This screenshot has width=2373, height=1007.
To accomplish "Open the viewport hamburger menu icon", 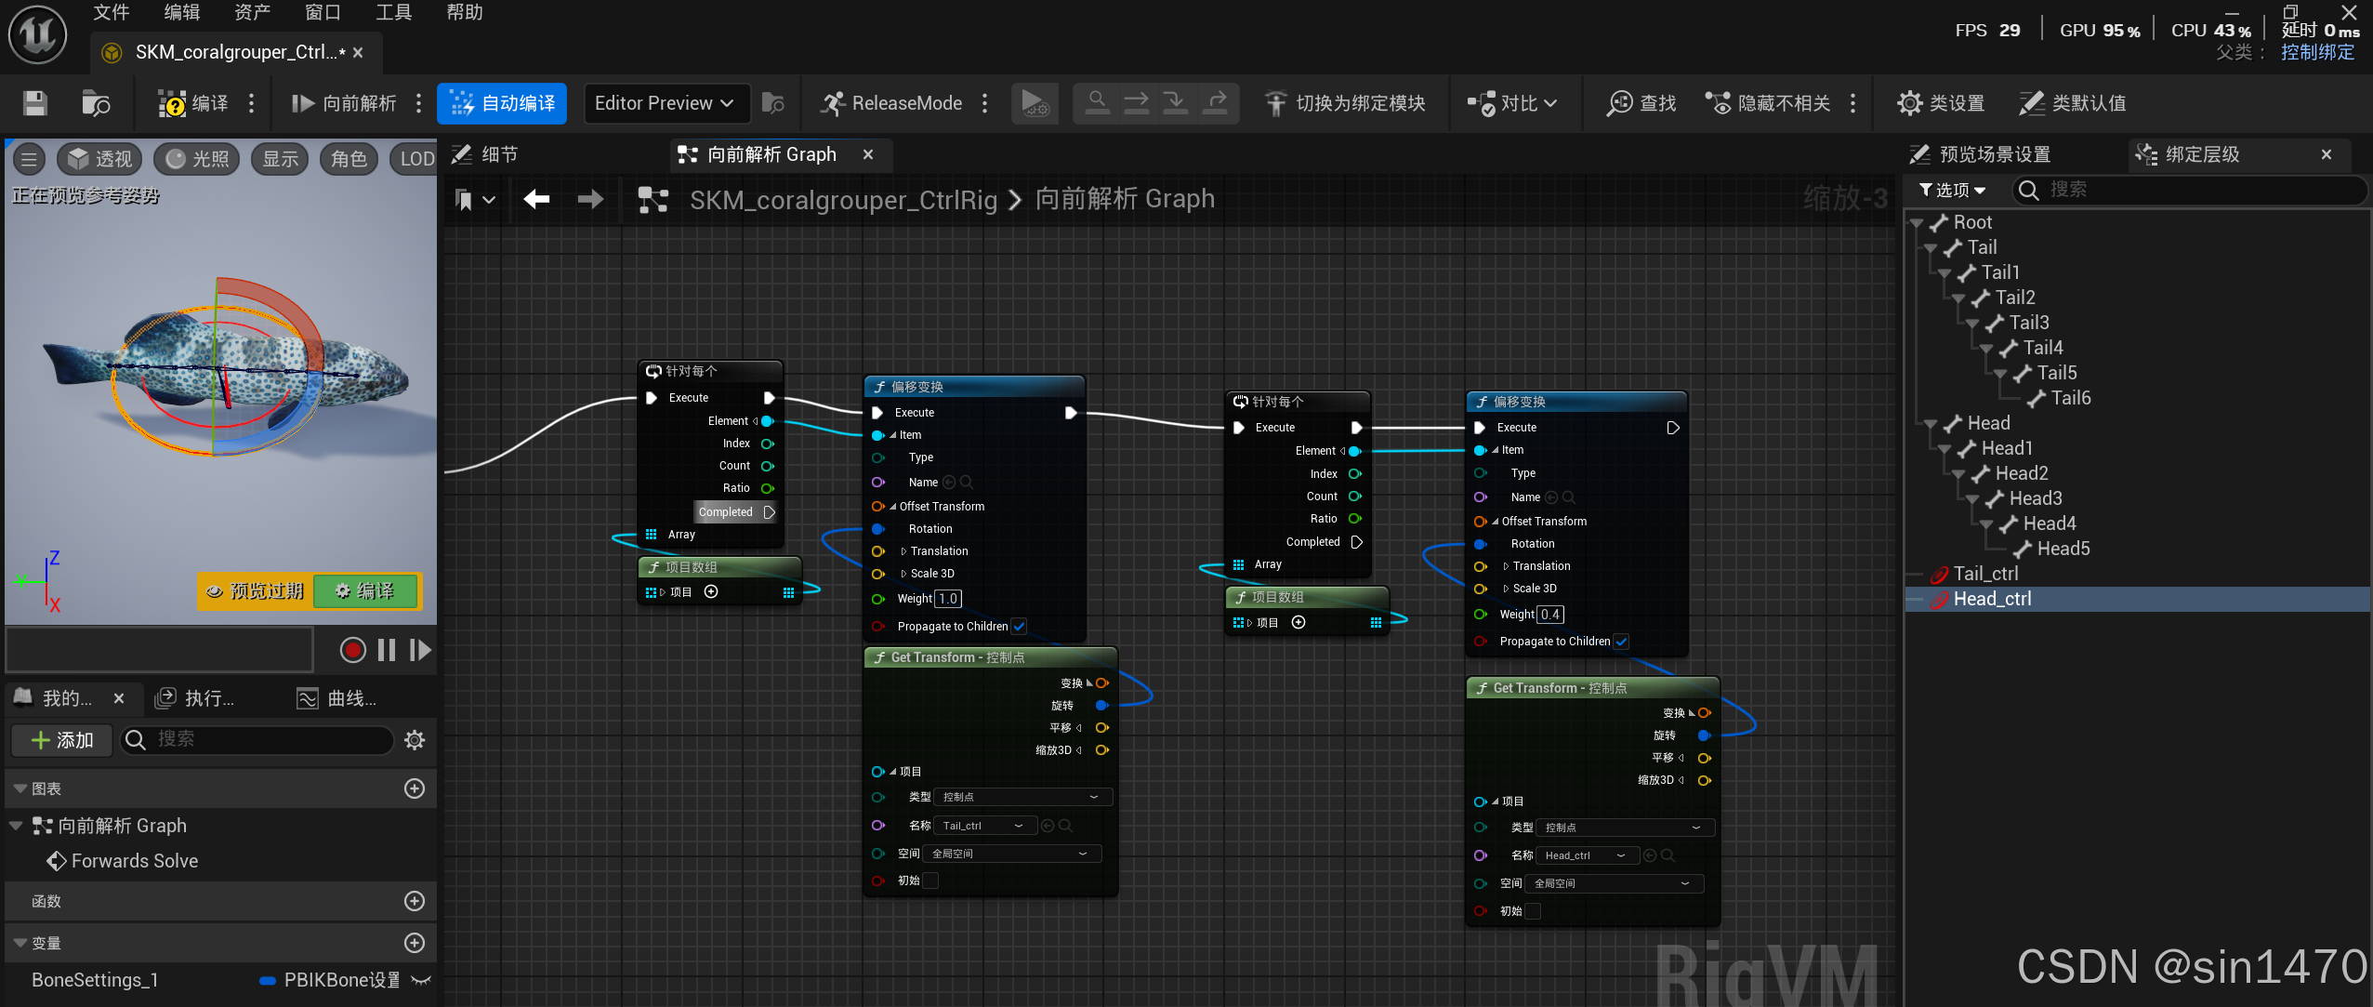I will point(29,159).
